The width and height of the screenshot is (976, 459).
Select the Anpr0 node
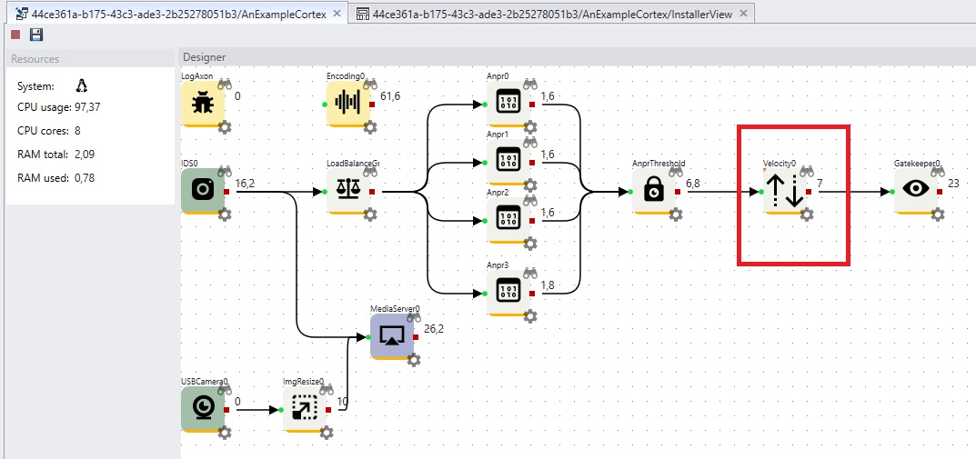pyautogui.click(x=508, y=104)
